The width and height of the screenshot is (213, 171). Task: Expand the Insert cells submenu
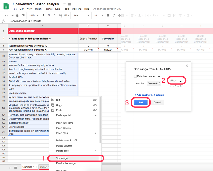point(76,133)
